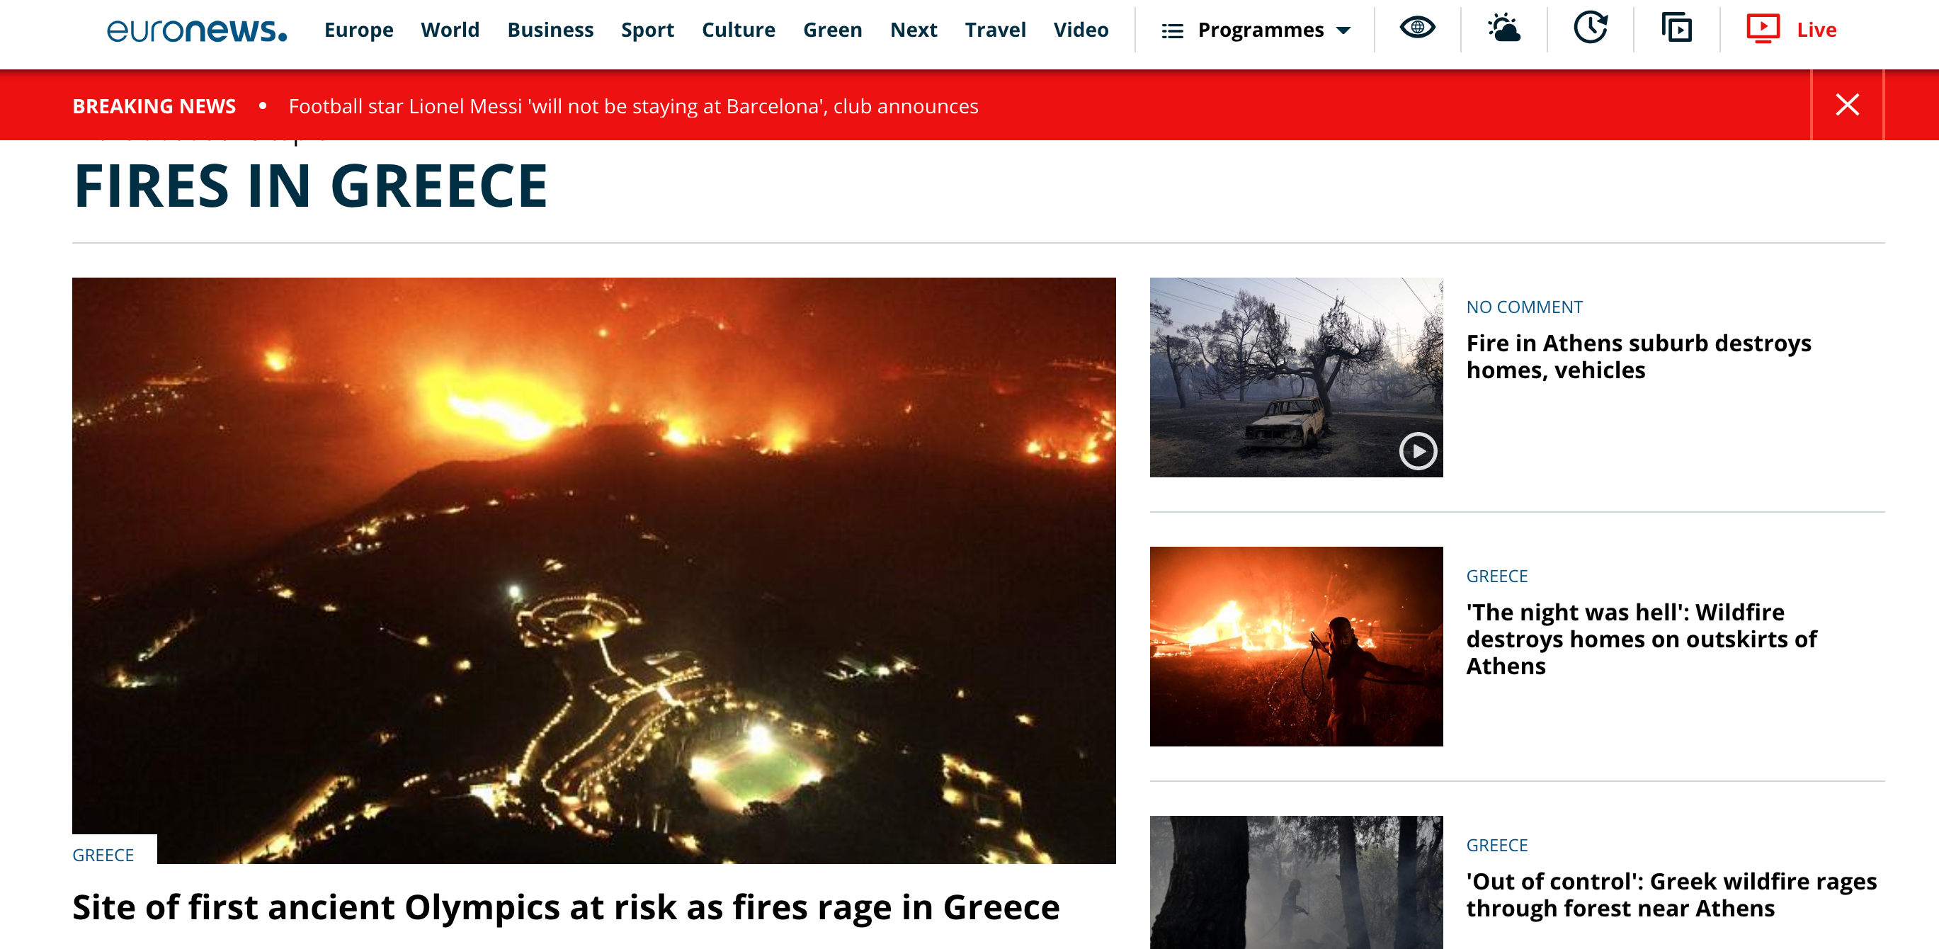The width and height of the screenshot is (1939, 949).
Task: Click the Programmes hamburger list icon
Action: (1173, 31)
